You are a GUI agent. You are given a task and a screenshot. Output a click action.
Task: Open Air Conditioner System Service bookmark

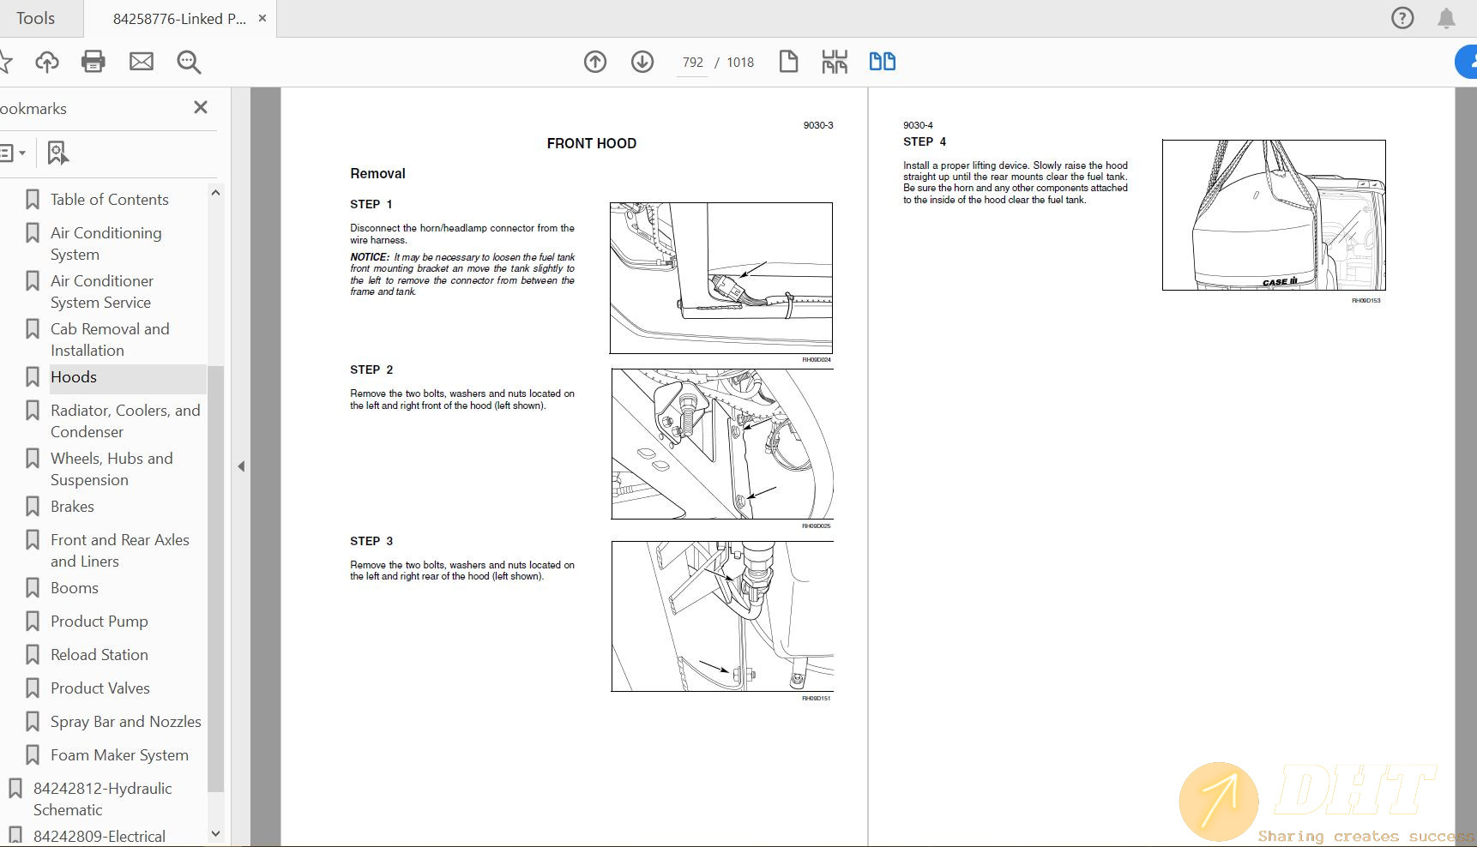point(102,291)
